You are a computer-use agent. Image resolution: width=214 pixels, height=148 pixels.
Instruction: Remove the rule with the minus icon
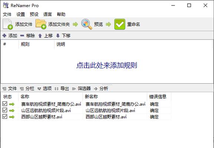click(22, 36)
